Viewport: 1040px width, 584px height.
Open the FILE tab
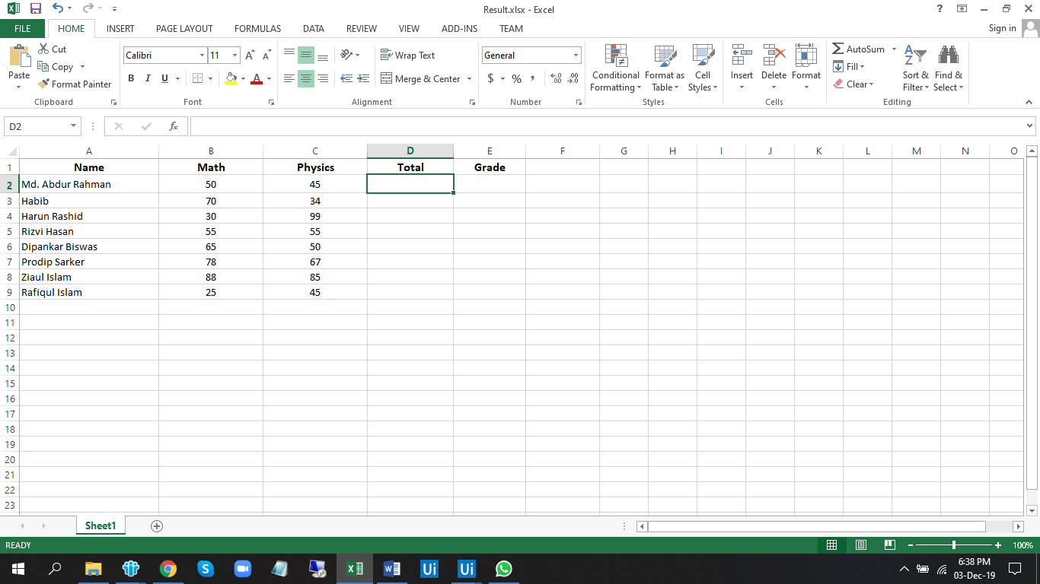click(x=23, y=28)
